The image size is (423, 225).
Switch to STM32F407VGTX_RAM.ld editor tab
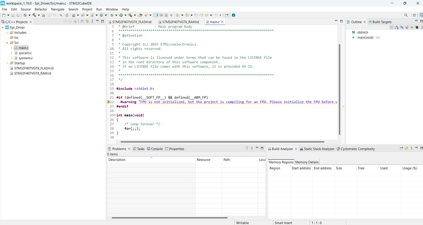coord(179,22)
